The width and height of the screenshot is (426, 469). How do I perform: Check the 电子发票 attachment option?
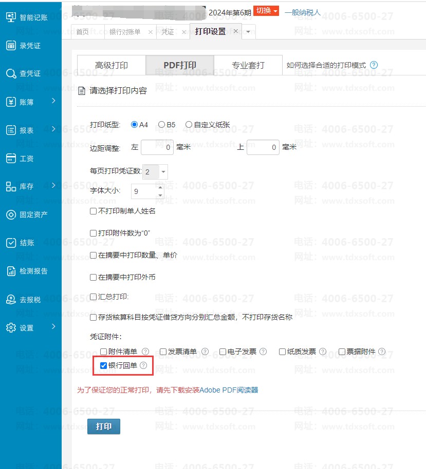(223, 351)
